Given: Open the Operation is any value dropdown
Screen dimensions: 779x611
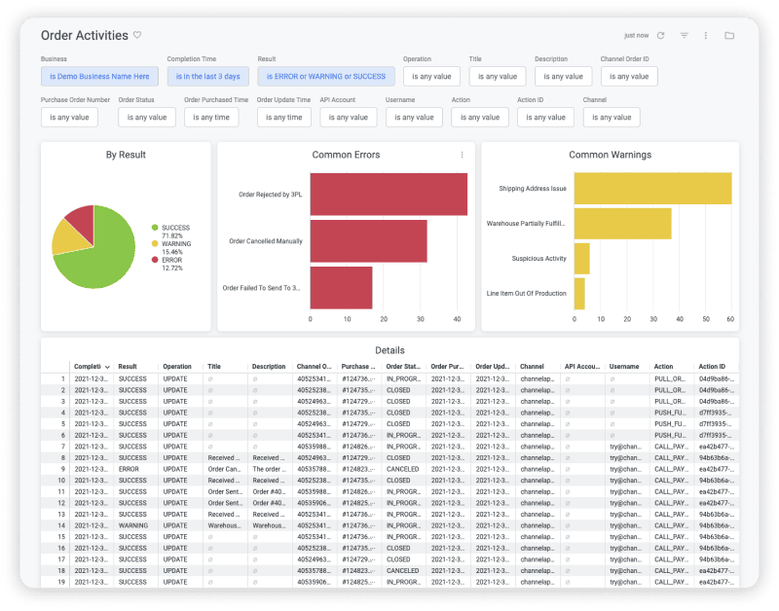Looking at the screenshot, I should click(431, 76).
